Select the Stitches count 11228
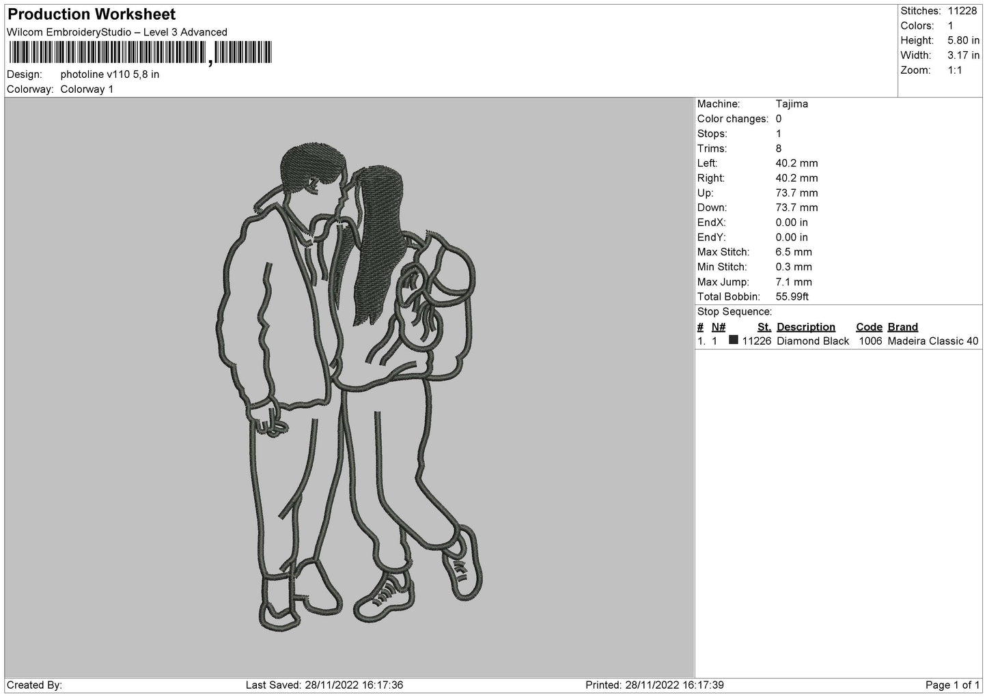 (x=962, y=11)
